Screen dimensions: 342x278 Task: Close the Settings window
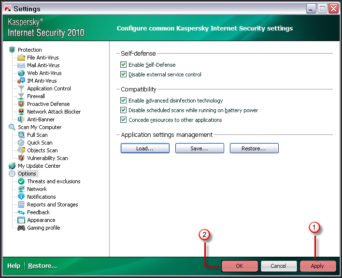coord(334,9)
